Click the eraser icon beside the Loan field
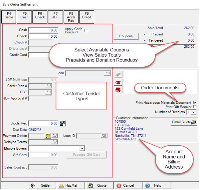This screenshot has height=190, width=200. pos(119,75)
